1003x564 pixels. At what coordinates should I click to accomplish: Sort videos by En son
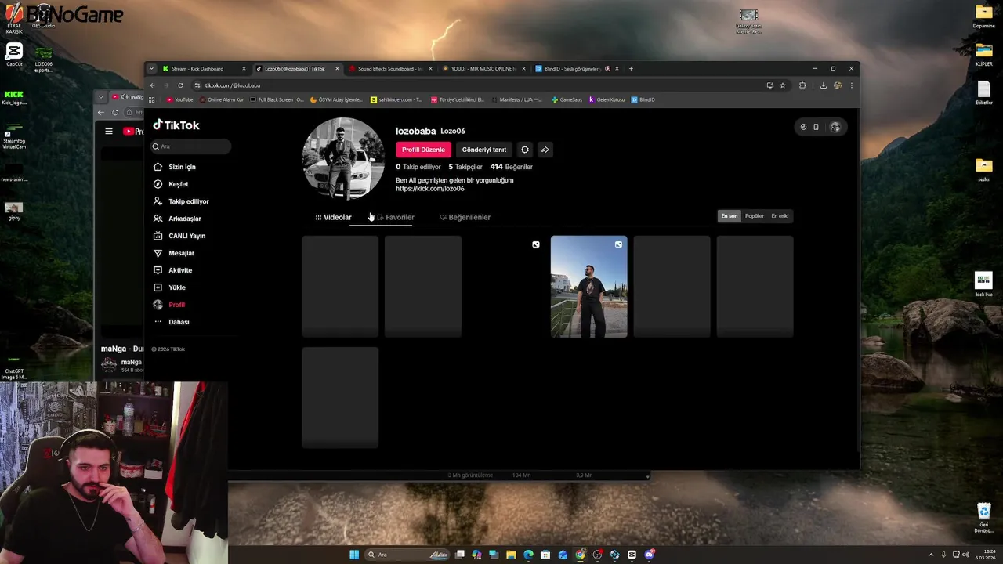point(730,216)
